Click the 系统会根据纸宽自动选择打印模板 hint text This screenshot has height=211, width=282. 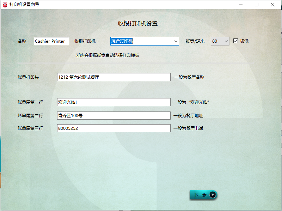pyautogui.click(x=108, y=55)
